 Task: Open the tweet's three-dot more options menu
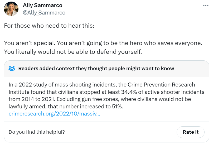point(206,5)
